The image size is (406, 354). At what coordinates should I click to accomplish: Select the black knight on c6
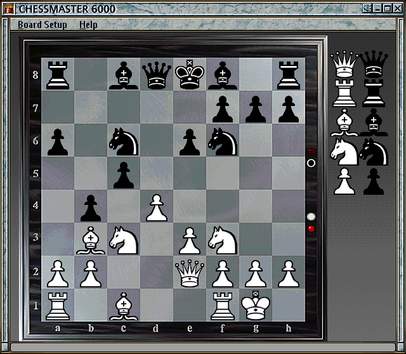124,141
